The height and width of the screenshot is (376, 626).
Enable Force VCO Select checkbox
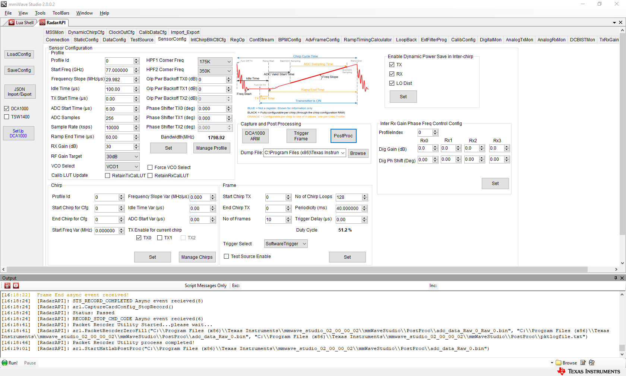150,168
